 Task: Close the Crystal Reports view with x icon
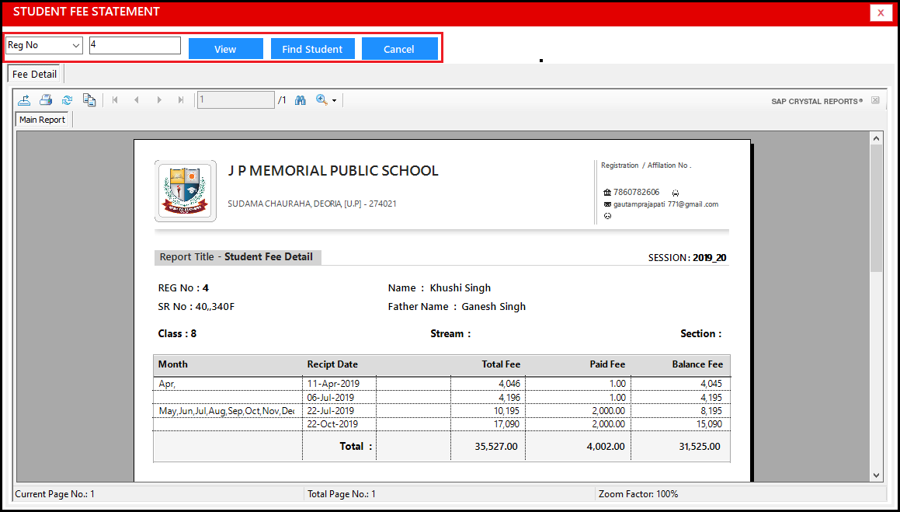tap(874, 100)
